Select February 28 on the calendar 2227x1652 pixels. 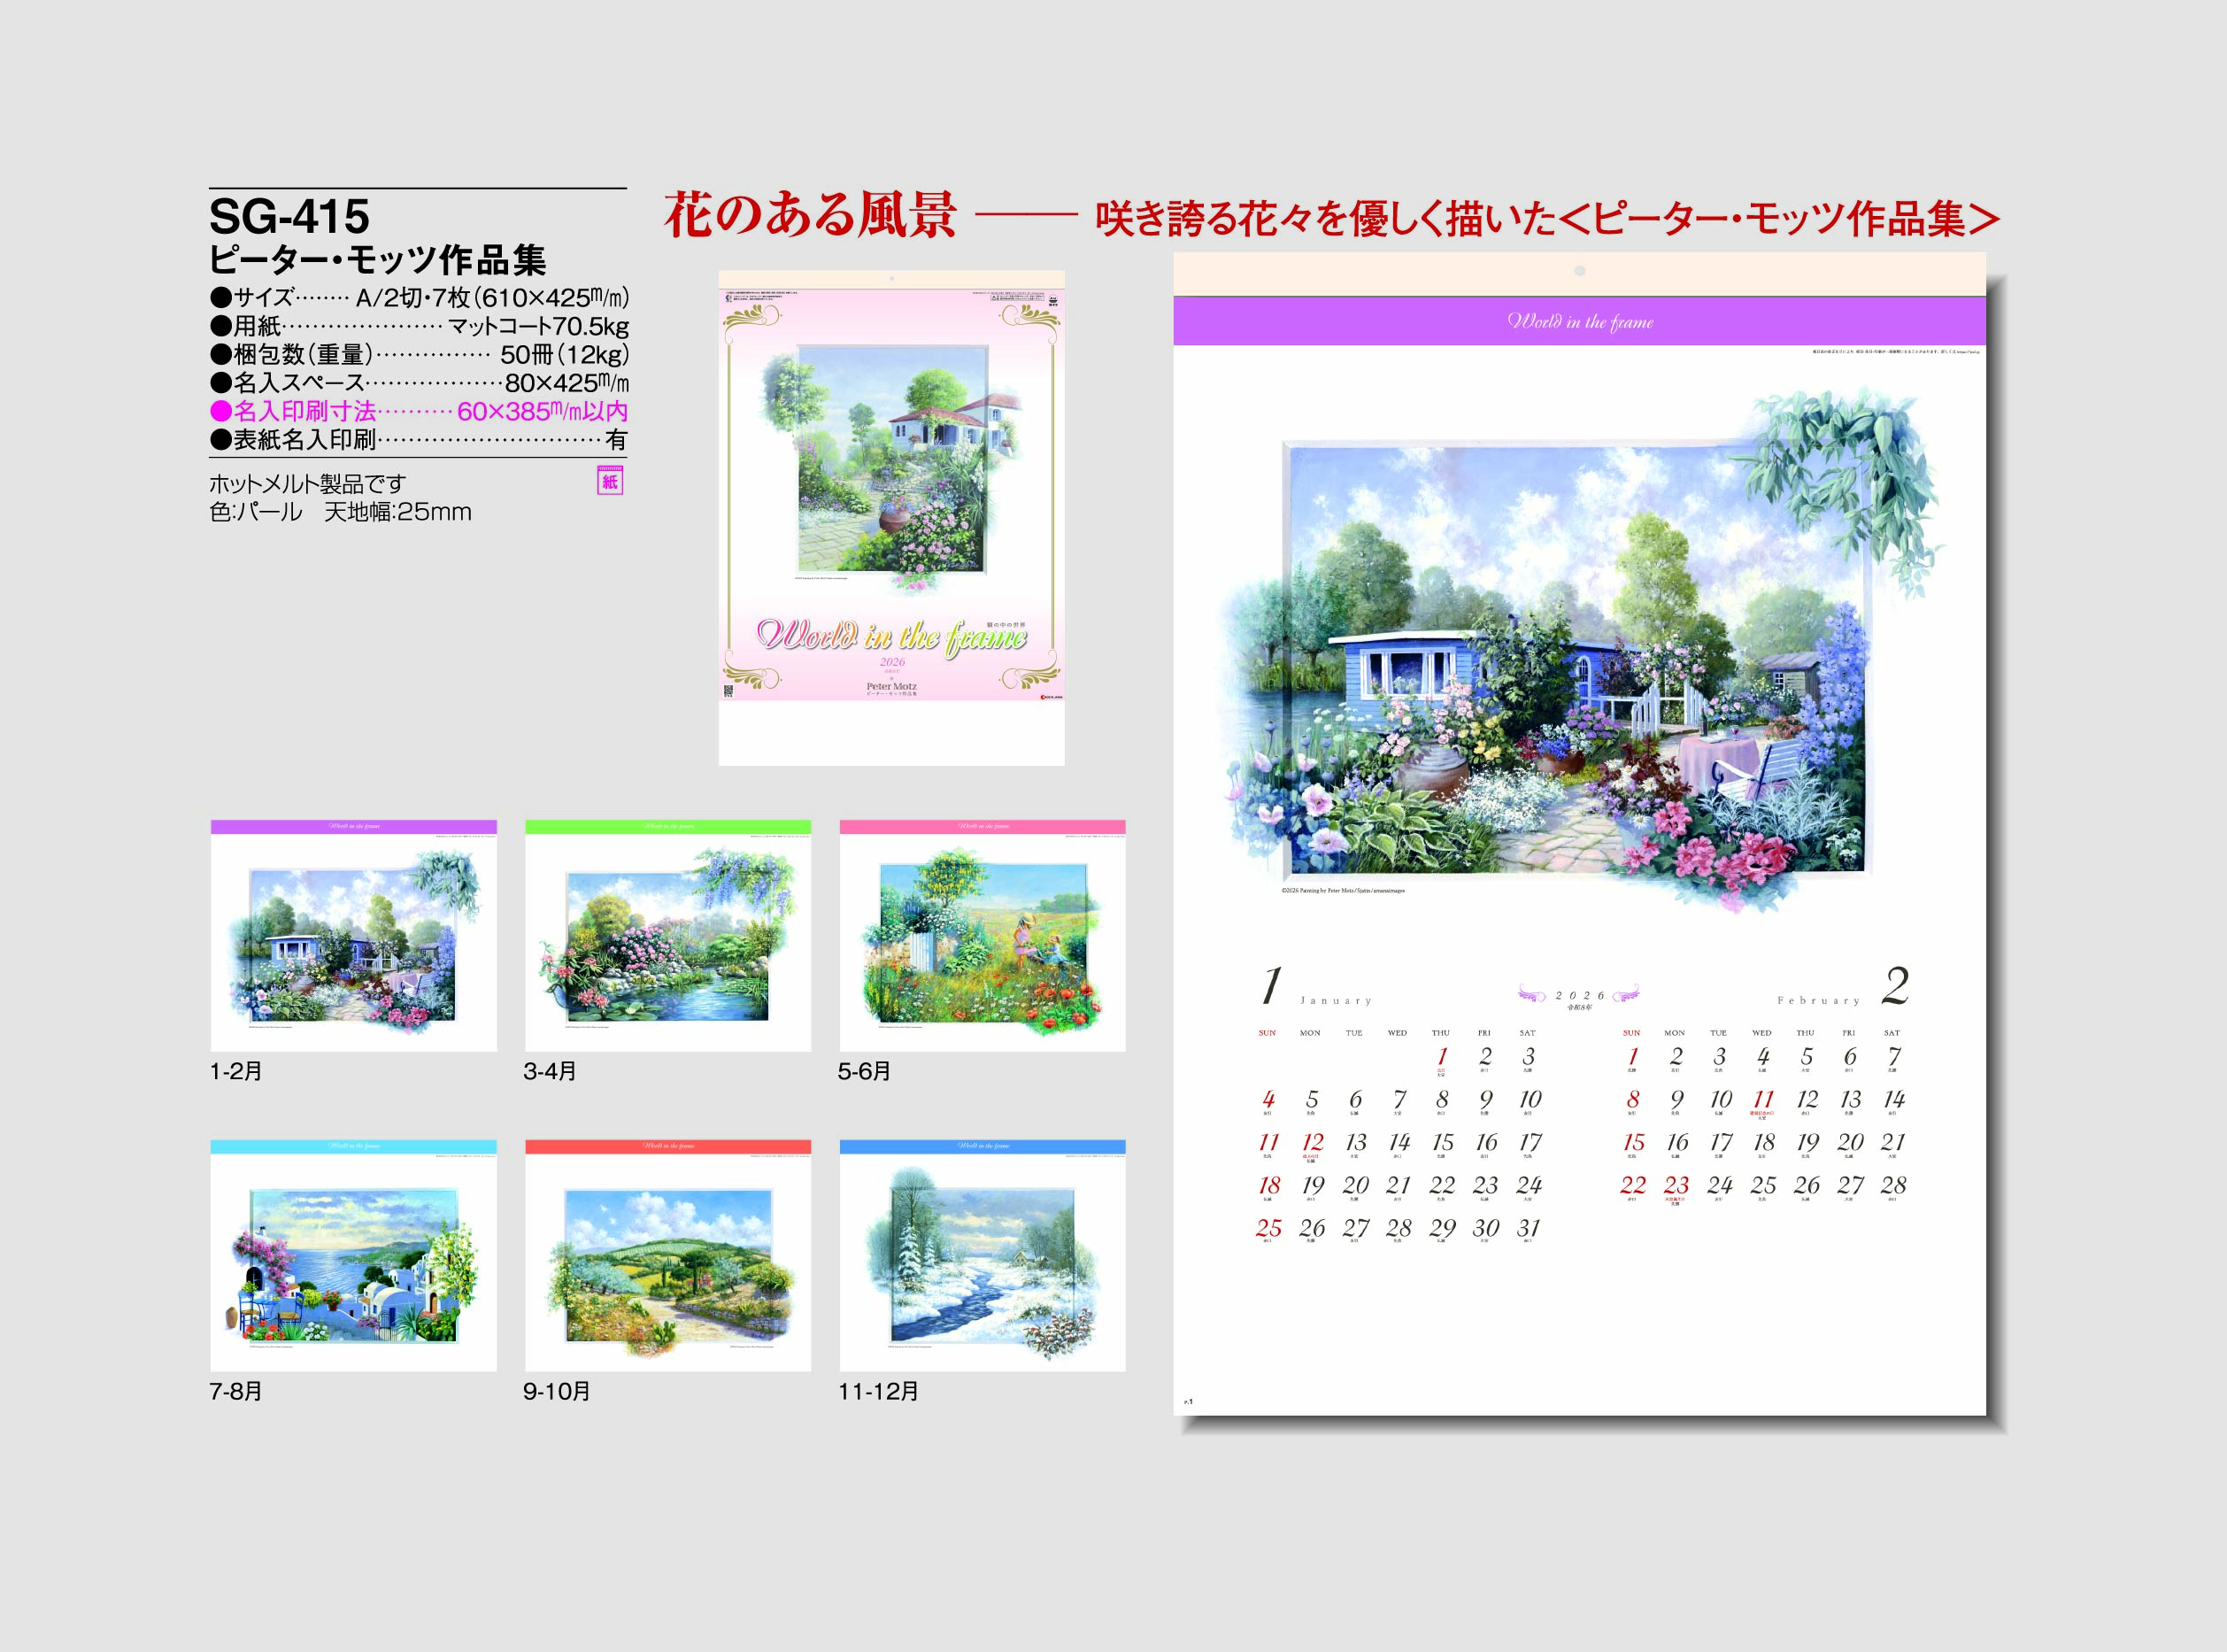pyautogui.click(x=1893, y=1185)
